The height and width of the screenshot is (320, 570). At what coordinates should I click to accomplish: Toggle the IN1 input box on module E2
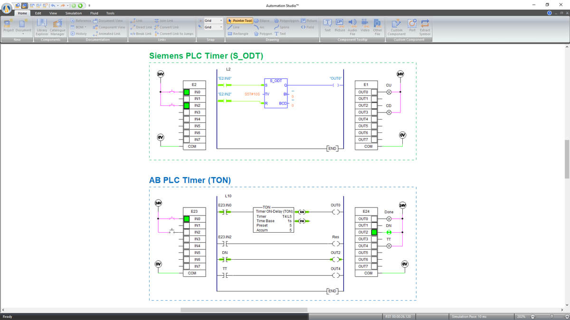186,99
